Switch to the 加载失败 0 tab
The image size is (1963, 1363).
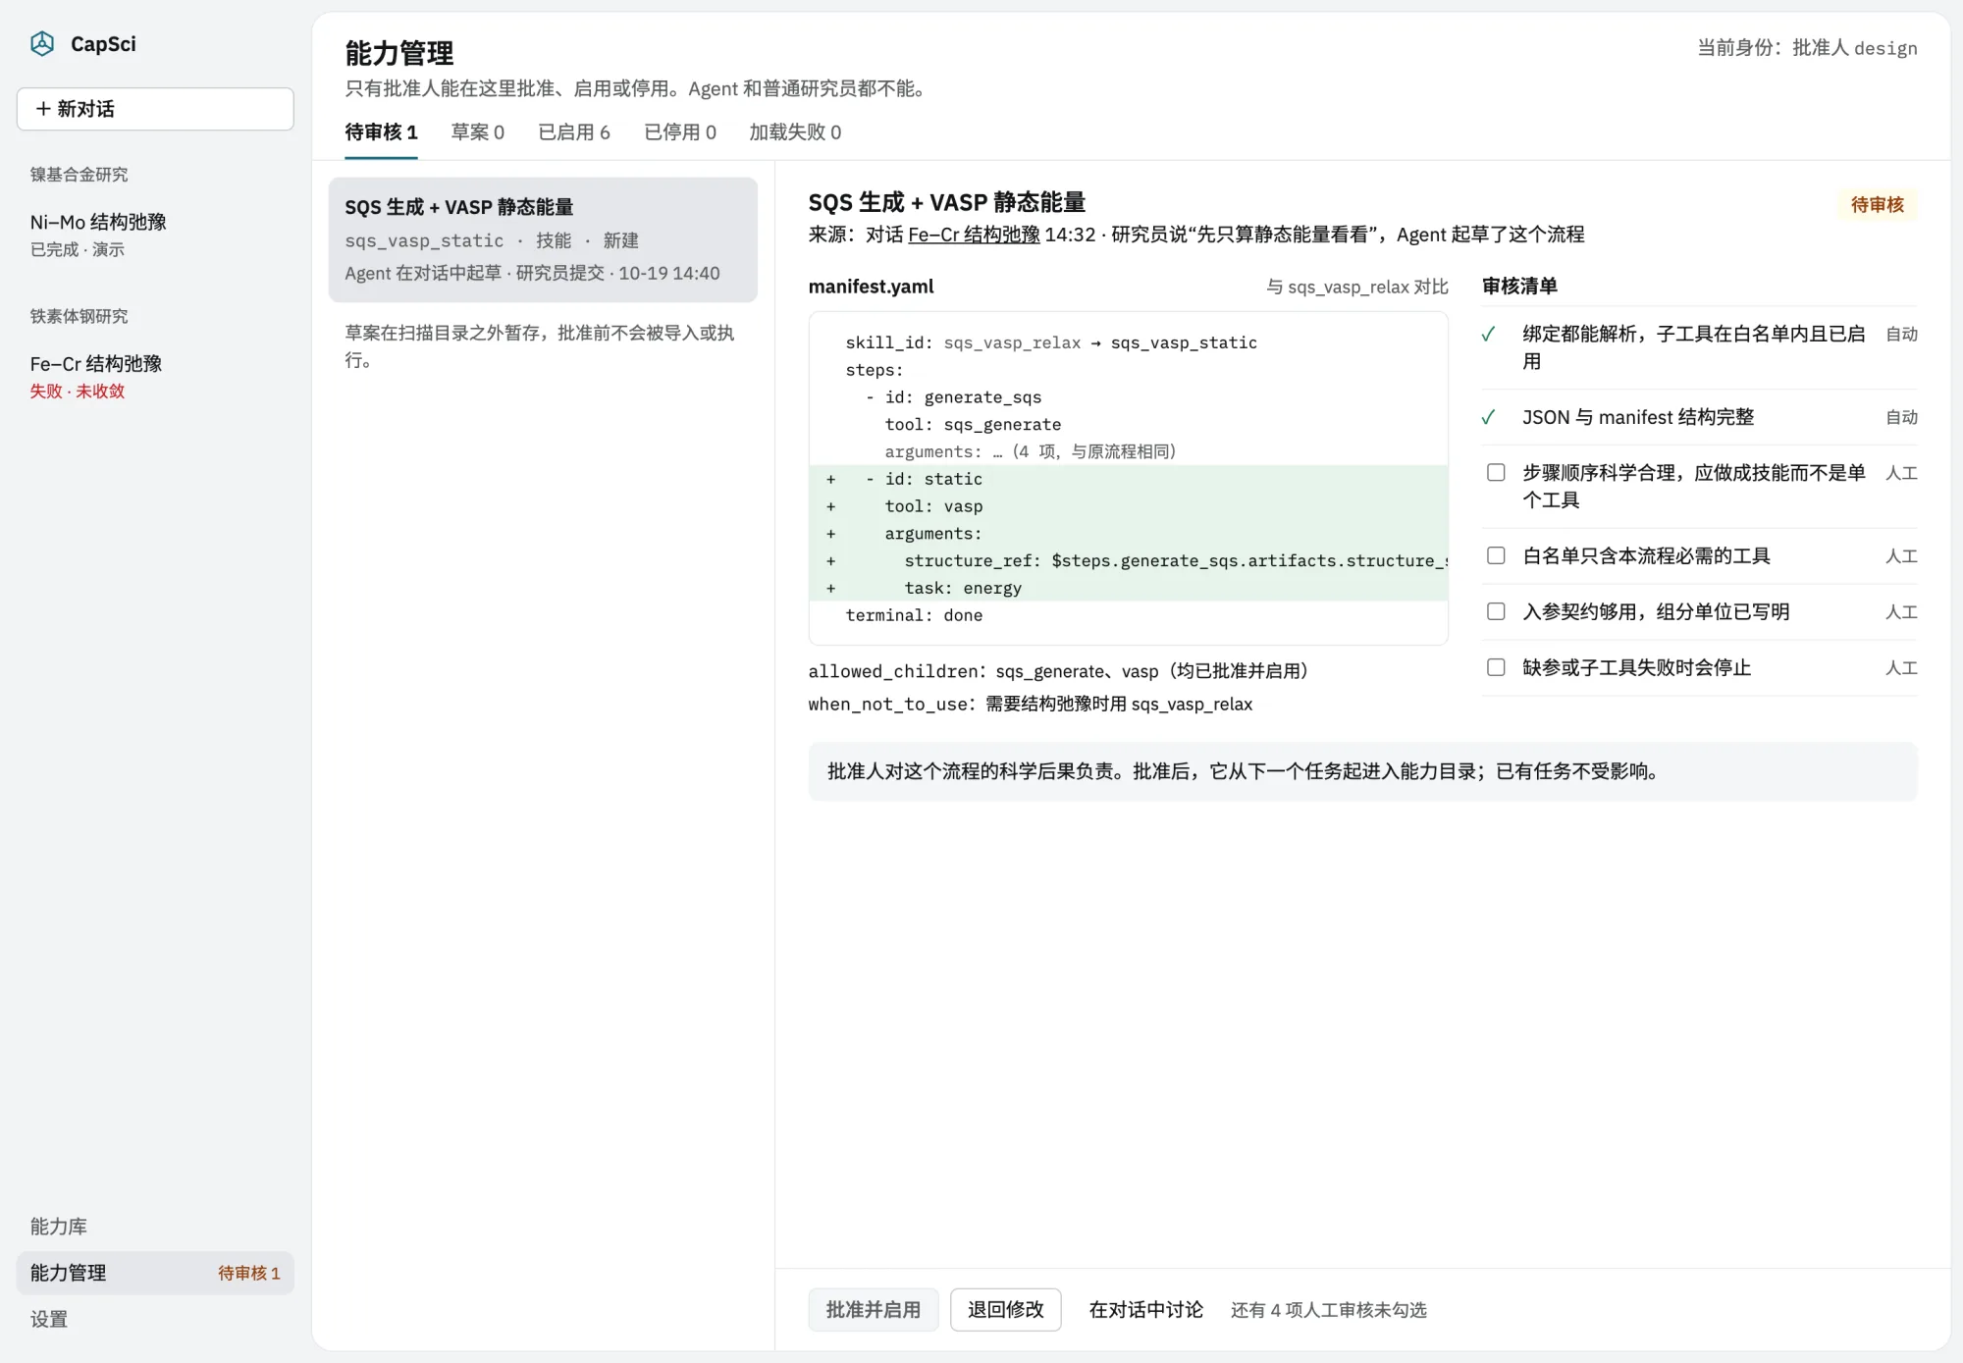pos(795,132)
